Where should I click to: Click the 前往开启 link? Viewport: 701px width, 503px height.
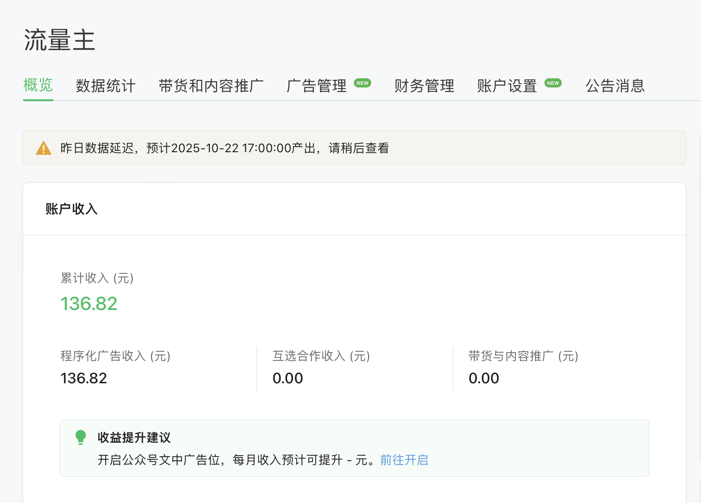[x=404, y=460]
